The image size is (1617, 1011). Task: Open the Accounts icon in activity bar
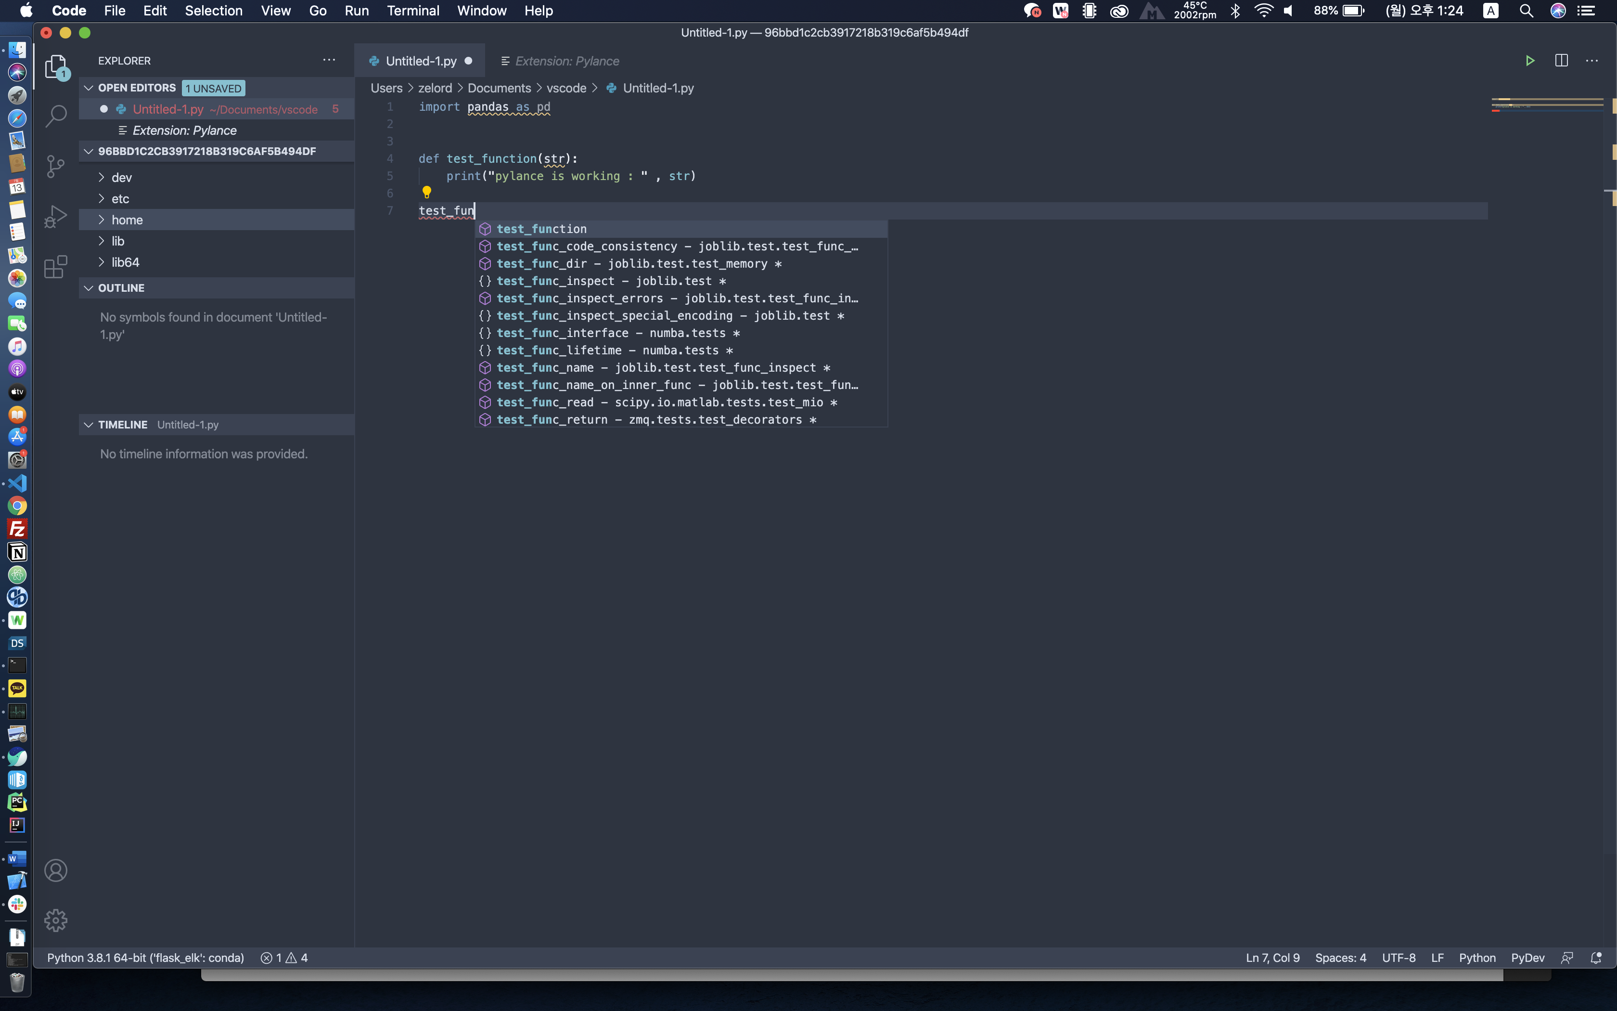click(56, 870)
